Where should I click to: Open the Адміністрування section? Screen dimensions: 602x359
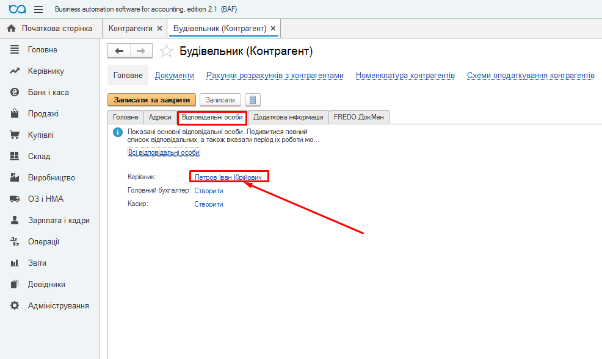pos(59,306)
